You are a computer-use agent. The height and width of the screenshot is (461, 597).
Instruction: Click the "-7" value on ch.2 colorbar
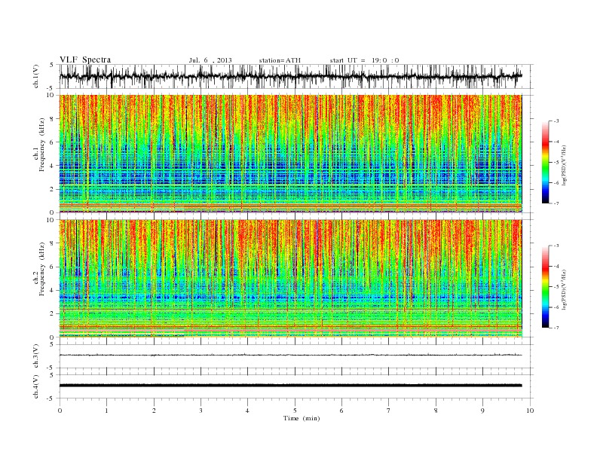[x=556, y=328]
